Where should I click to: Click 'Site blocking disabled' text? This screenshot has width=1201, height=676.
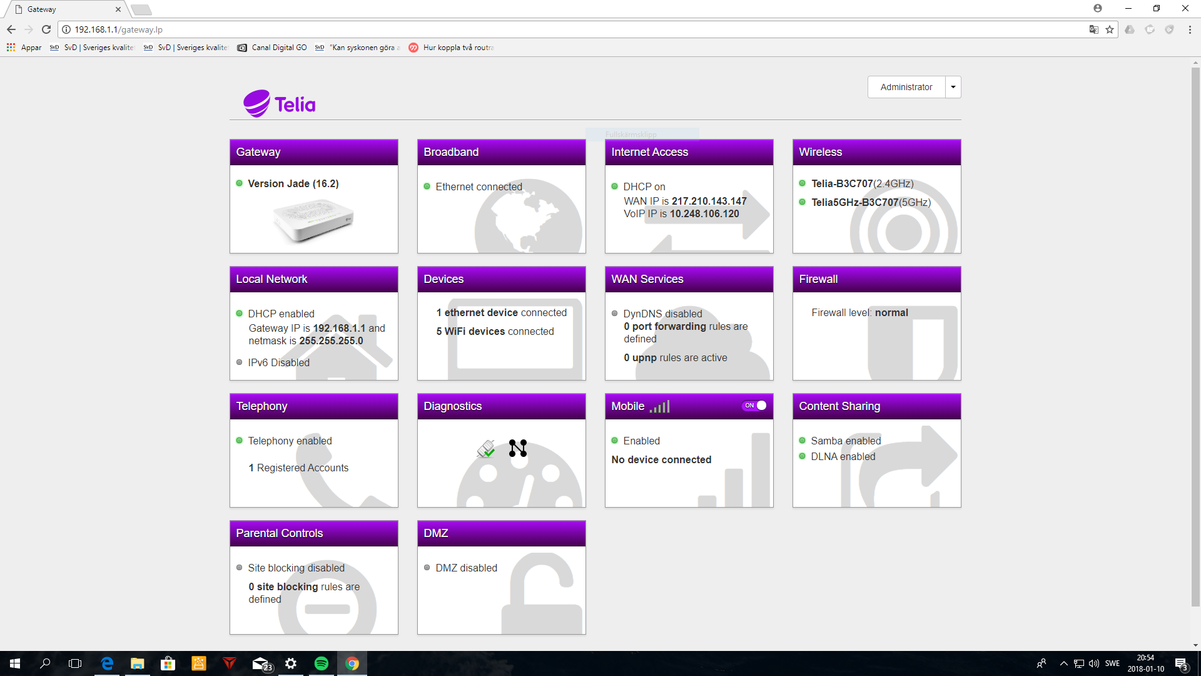tap(296, 568)
